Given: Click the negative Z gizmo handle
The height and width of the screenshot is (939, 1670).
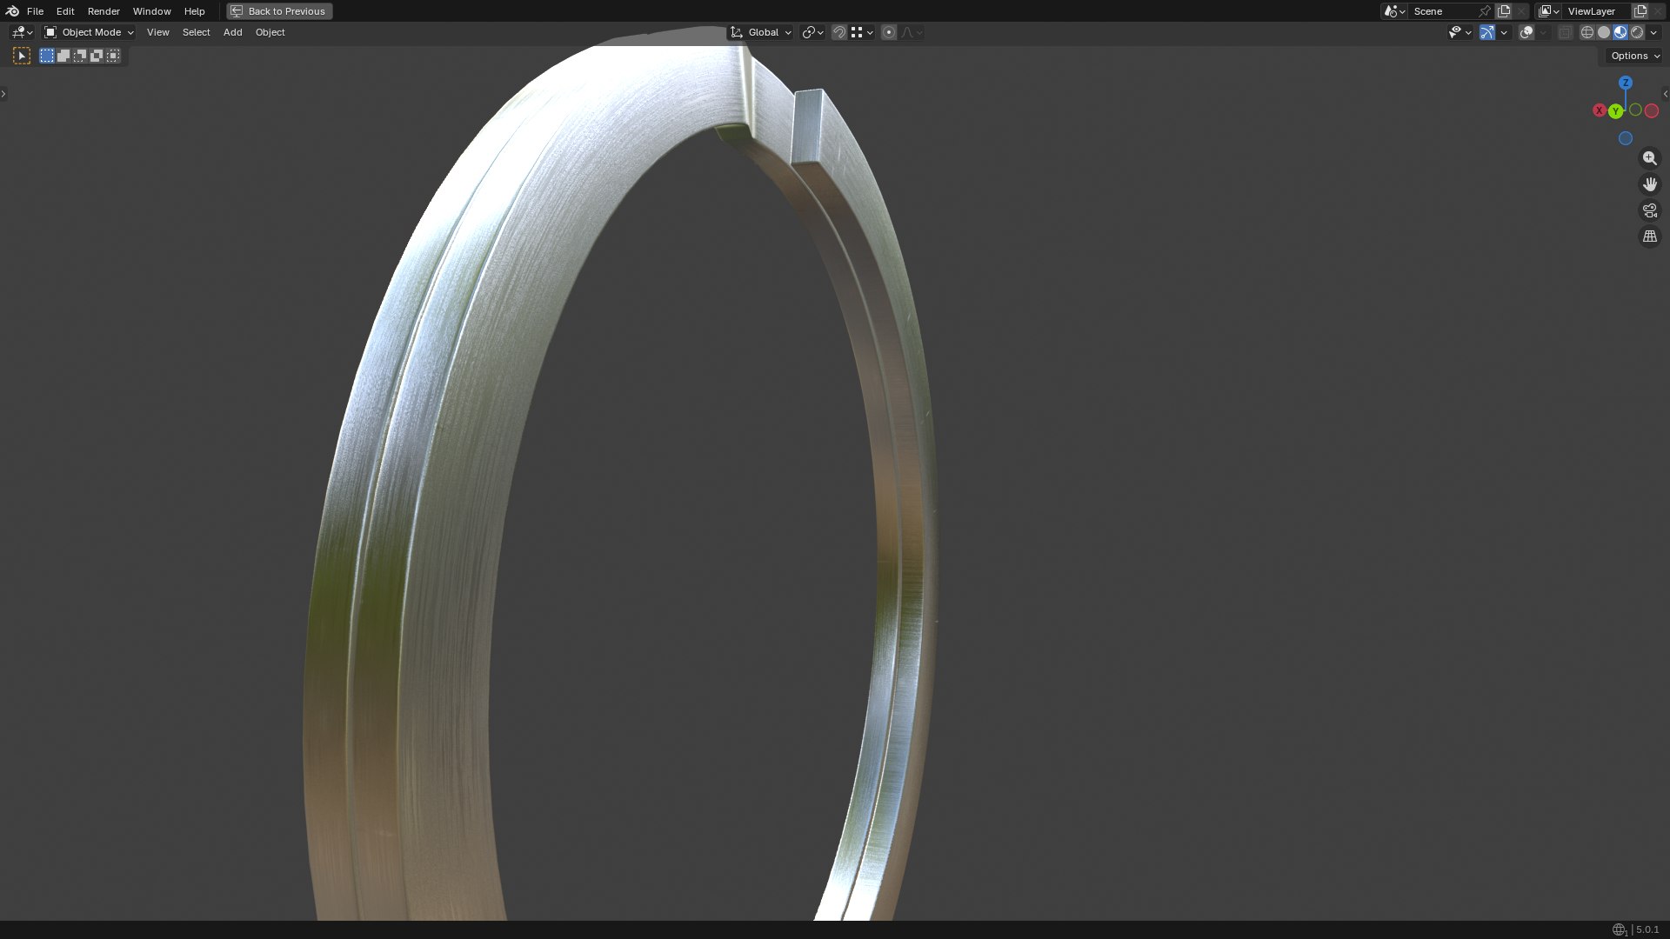Looking at the screenshot, I should [x=1626, y=138].
